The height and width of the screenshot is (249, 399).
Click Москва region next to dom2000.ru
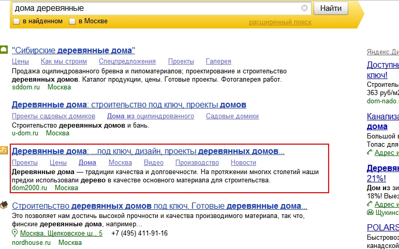(x=66, y=188)
